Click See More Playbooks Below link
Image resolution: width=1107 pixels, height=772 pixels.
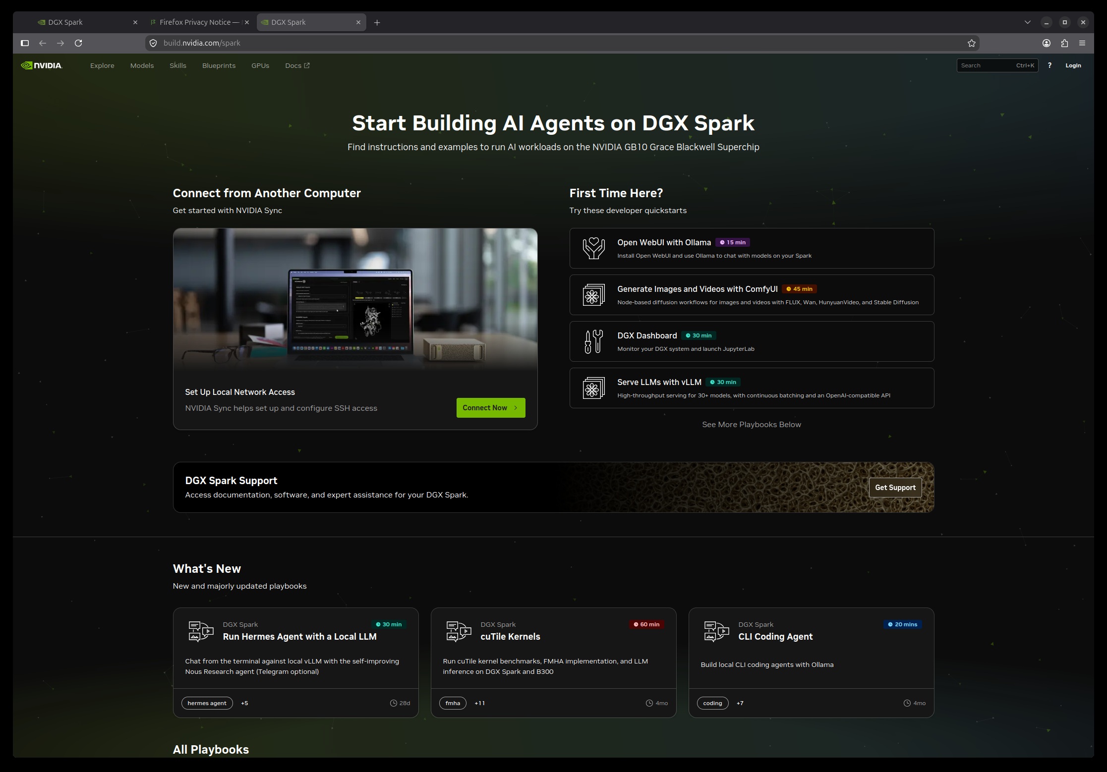point(752,425)
